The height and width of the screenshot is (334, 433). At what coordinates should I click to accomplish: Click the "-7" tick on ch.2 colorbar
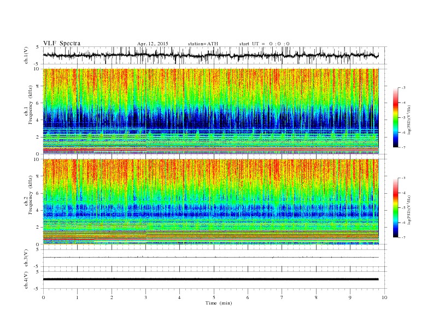[x=403, y=237]
